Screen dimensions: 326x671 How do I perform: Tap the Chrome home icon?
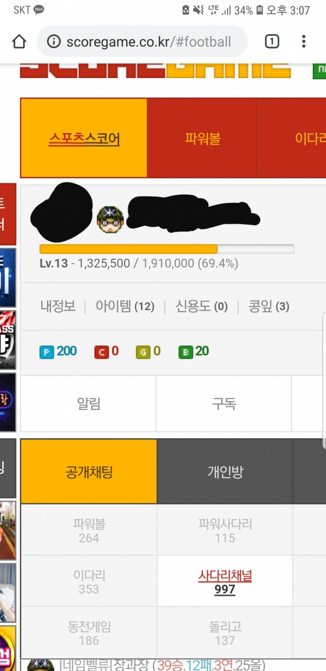(x=19, y=42)
